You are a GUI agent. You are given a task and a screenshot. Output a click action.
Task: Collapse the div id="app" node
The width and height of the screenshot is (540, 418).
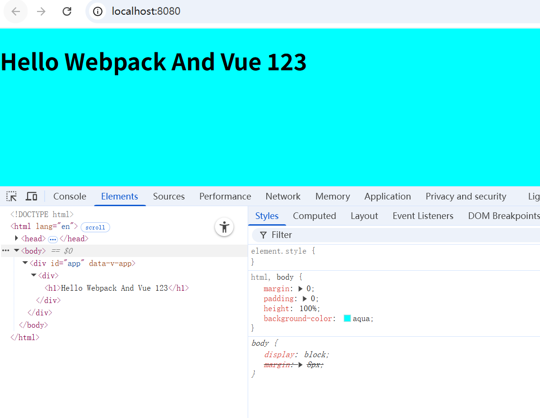point(25,263)
